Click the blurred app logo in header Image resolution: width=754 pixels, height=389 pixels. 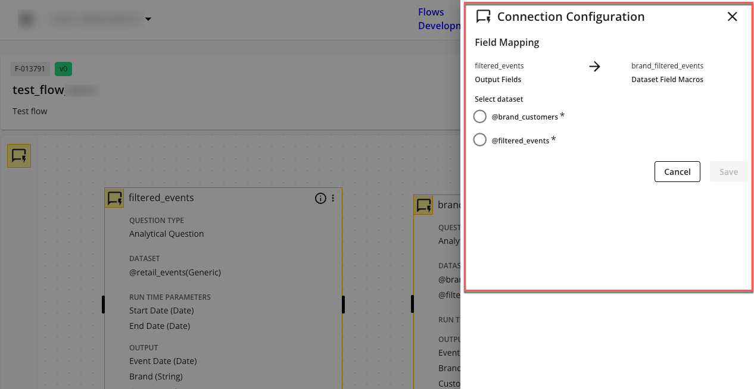click(26, 20)
